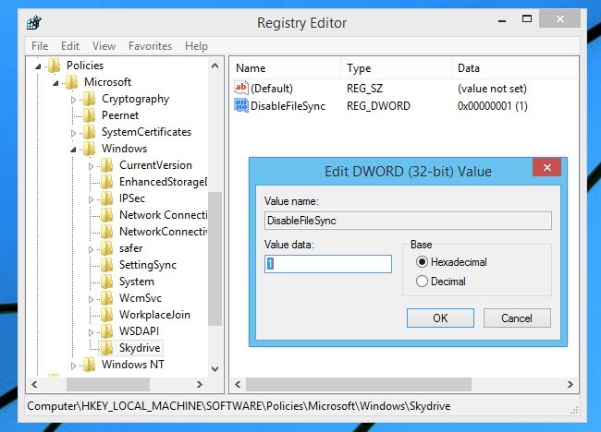Open the View menu

104,46
